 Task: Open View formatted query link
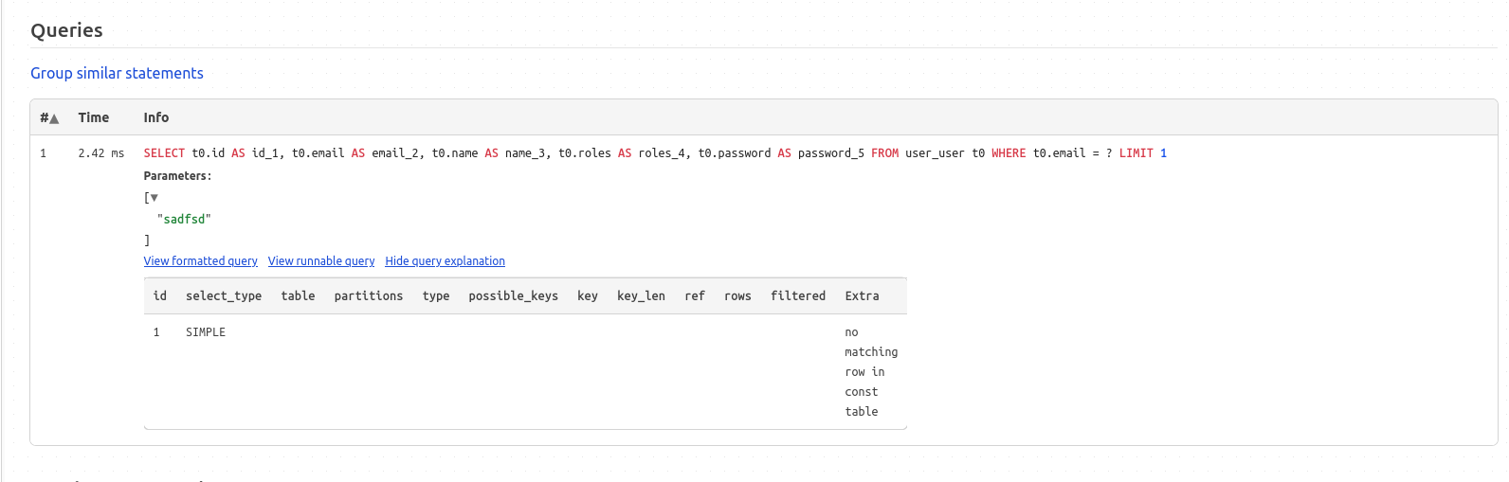click(201, 261)
